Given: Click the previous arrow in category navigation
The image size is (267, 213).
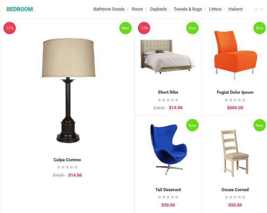Looking at the screenshot, I should click(256, 10).
